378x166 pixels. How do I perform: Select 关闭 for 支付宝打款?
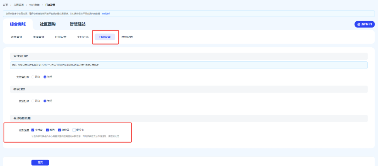point(45,77)
